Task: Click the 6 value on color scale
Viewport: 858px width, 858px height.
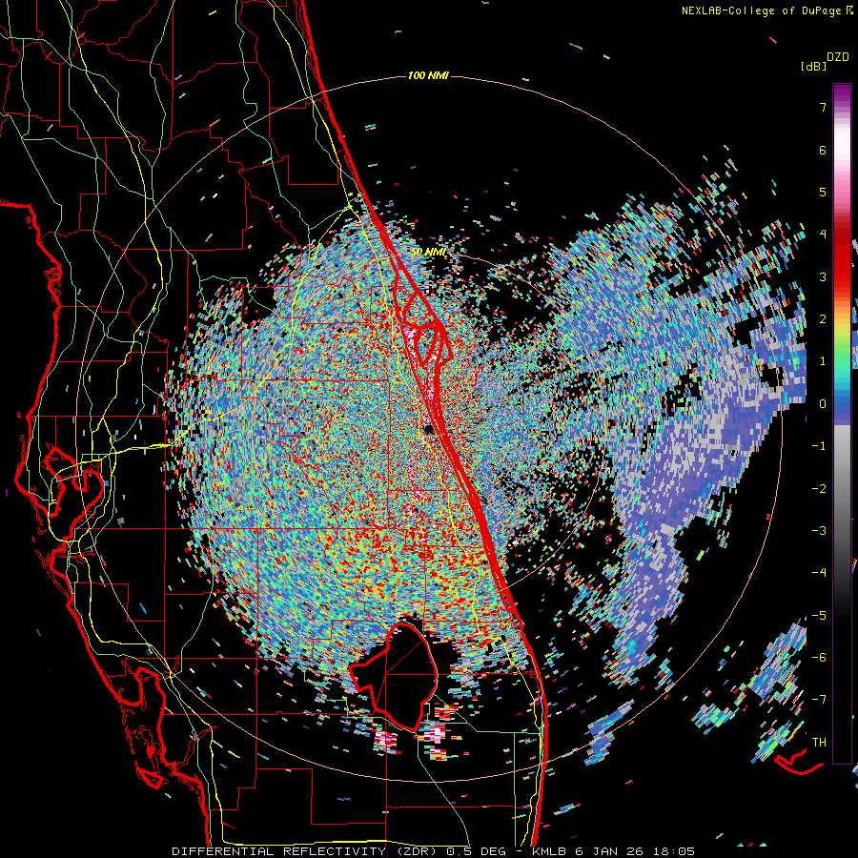Action: point(823,150)
